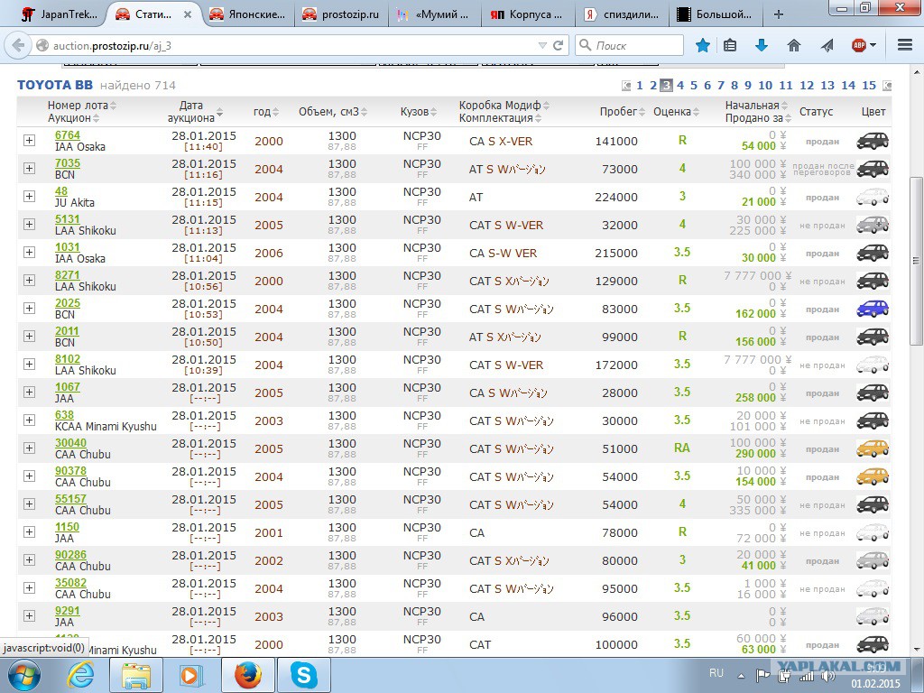The image size is (924, 693).
Task: Switch to Firefox in the taskbar
Action: [x=248, y=675]
